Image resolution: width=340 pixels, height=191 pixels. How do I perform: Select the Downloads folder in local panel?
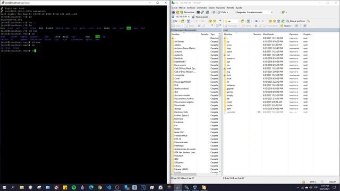(180, 105)
